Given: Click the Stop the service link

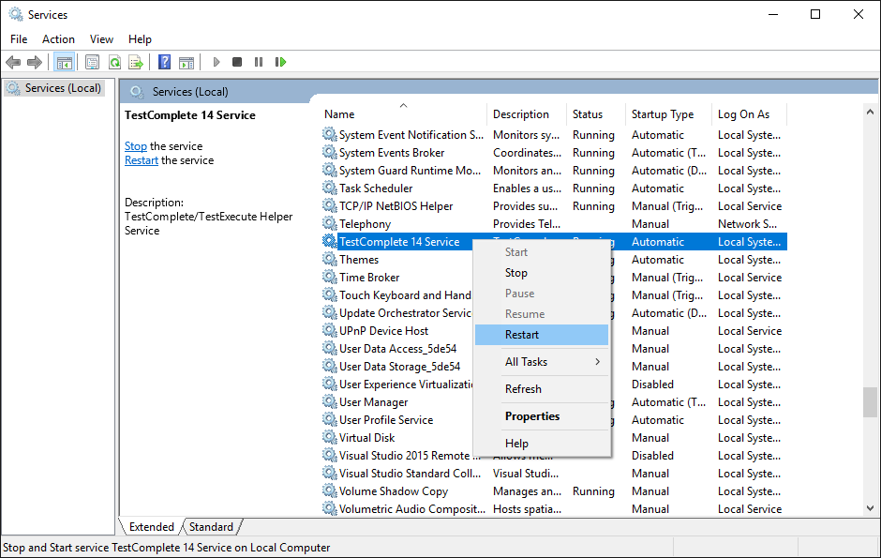Looking at the screenshot, I should pos(135,145).
